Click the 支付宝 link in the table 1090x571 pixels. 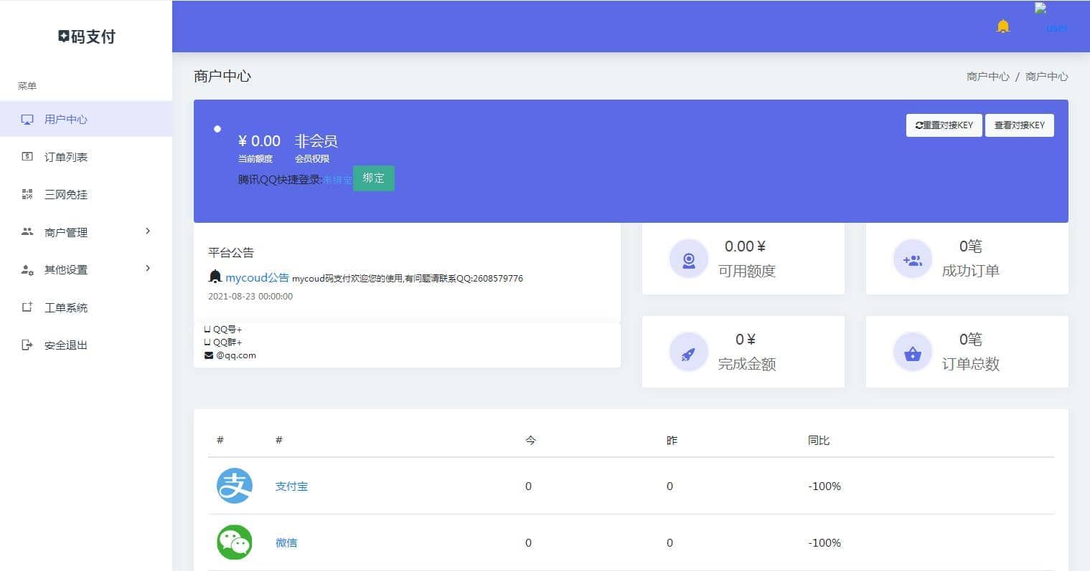pos(291,486)
